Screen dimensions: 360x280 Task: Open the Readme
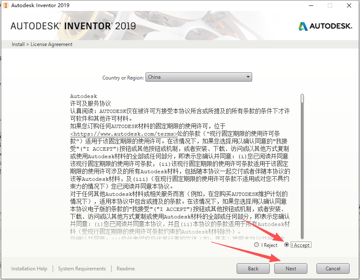coord(125,268)
